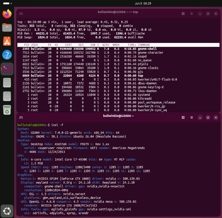Open new tab in top terminal window
Viewport: 222px width, 218px height.
pyautogui.click(x=21, y=14)
